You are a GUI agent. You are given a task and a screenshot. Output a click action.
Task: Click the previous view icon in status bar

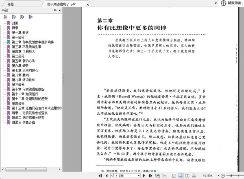coord(157,176)
